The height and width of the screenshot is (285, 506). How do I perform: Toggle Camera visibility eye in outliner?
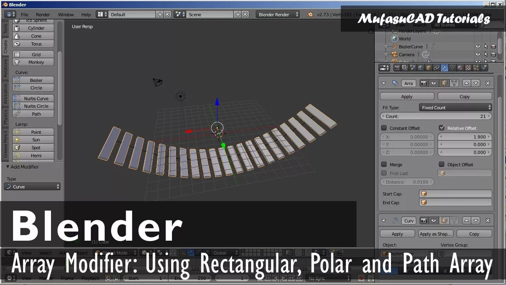click(x=478, y=54)
